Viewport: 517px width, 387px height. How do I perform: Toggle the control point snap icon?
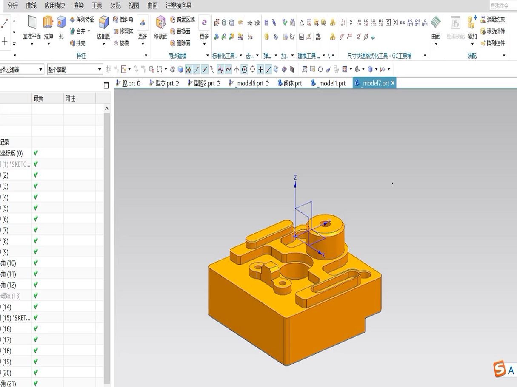212,69
